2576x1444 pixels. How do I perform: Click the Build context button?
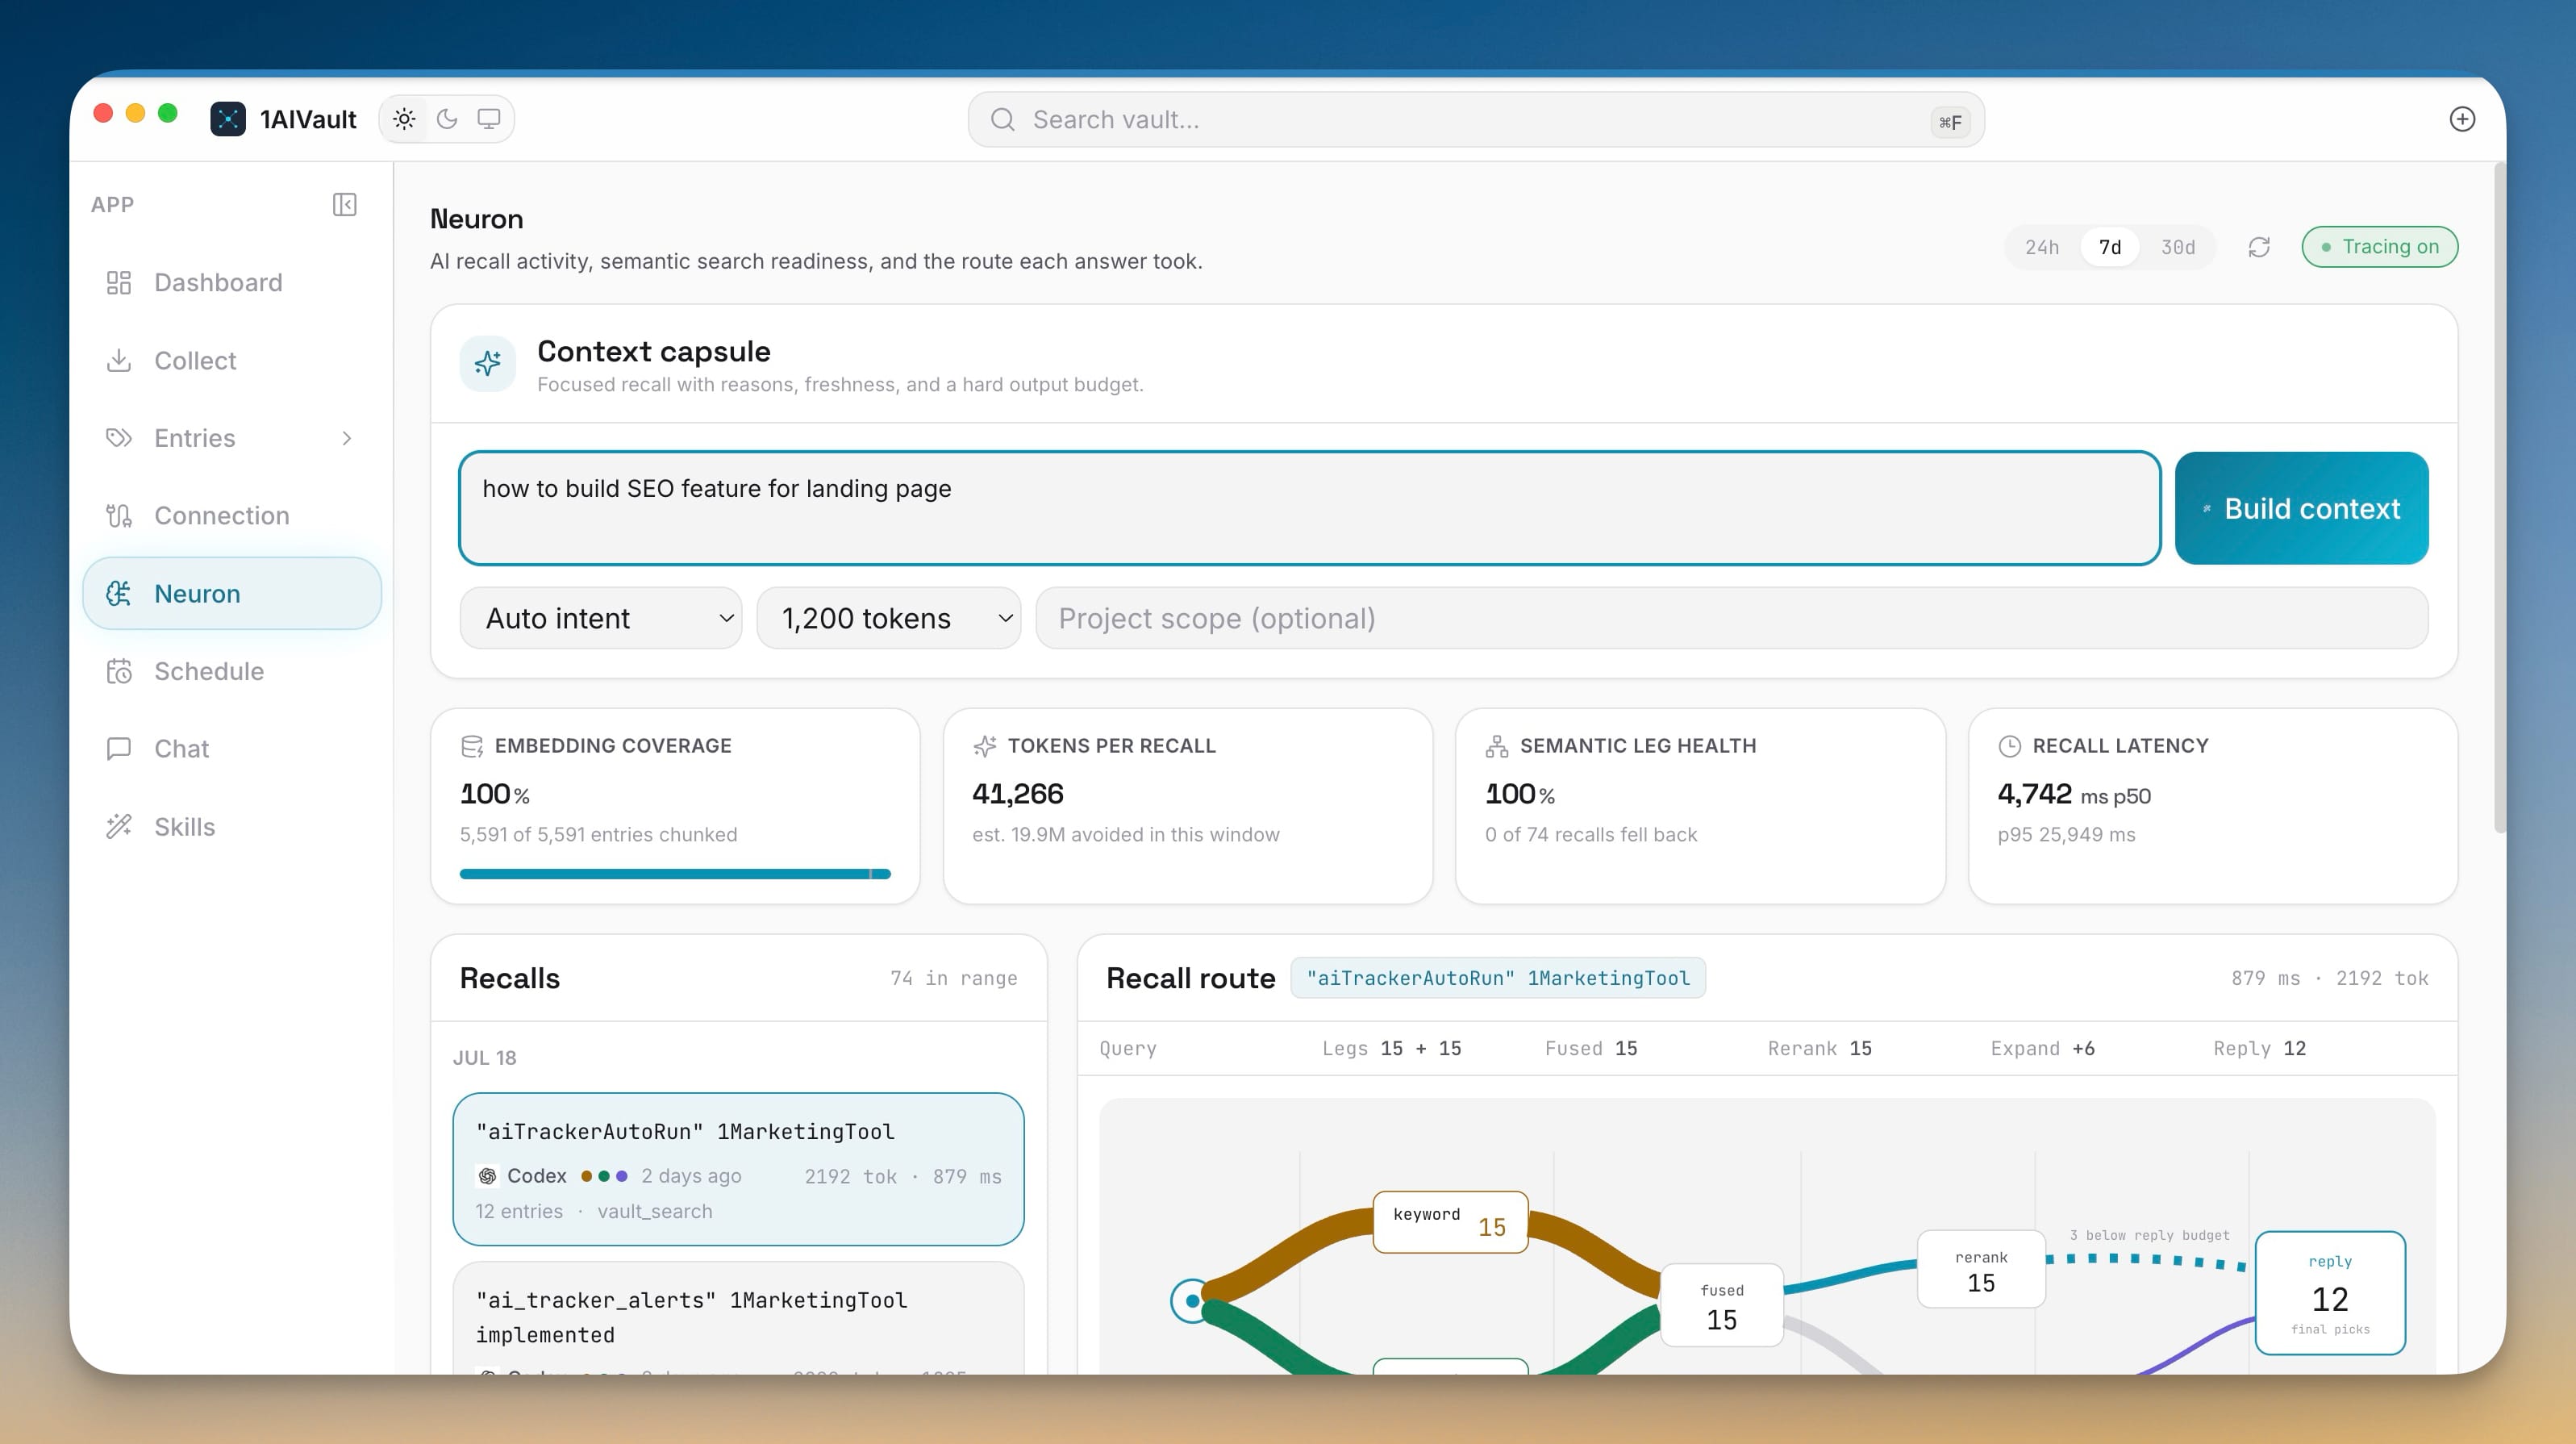tap(2302, 508)
